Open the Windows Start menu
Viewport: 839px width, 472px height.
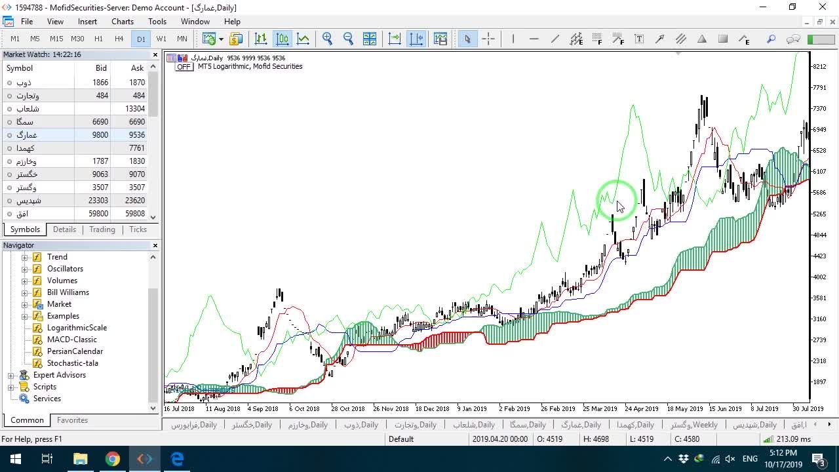(x=15, y=459)
